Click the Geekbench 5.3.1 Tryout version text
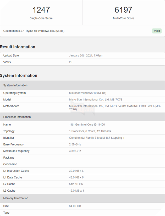 tap(34, 31)
